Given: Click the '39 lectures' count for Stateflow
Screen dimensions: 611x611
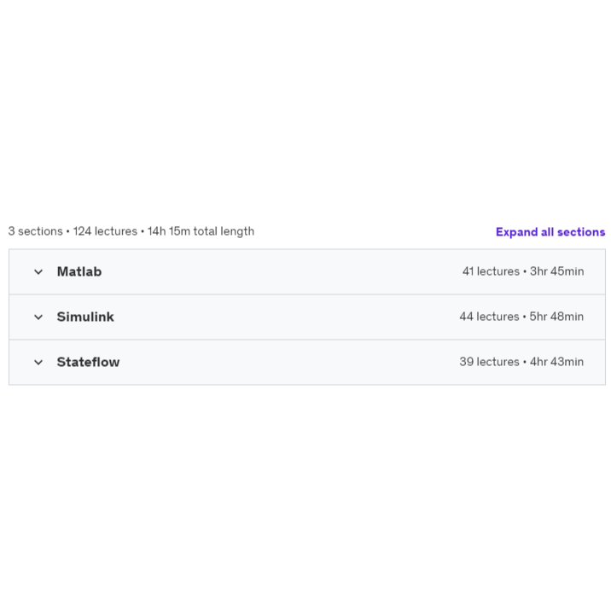Looking at the screenshot, I should (x=489, y=363).
